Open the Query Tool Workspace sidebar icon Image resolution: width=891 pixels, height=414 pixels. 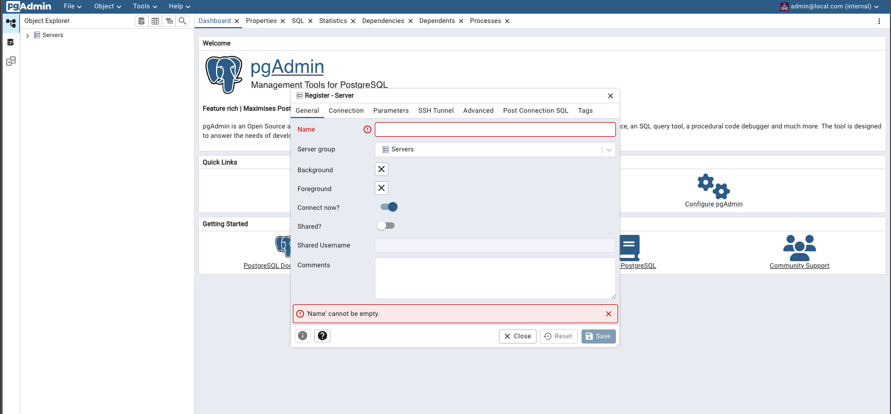click(10, 42)
